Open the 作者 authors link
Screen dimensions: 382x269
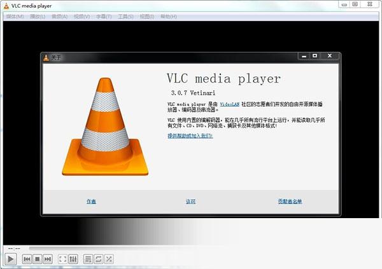(x=91, y=202)
